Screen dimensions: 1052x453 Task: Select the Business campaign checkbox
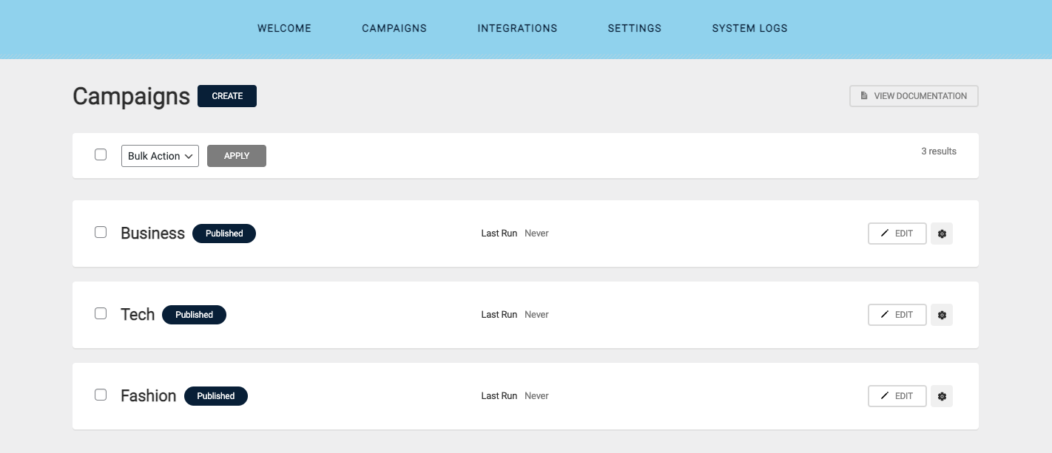click(101, 233)
